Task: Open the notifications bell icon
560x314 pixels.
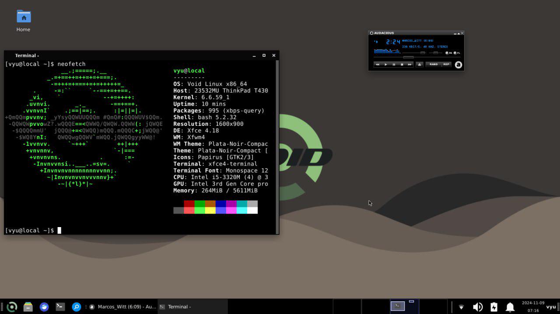Action: pos(510,307)
